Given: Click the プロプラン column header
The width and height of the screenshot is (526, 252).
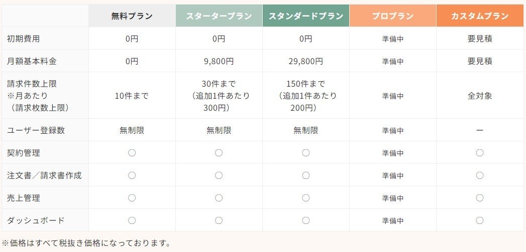Looking at the screenshot, I should coord(392,16).
